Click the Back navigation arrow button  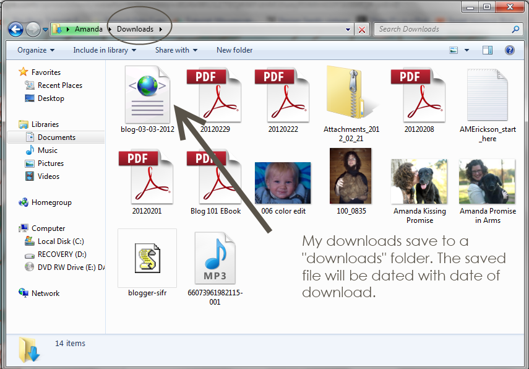pos(16,29)
